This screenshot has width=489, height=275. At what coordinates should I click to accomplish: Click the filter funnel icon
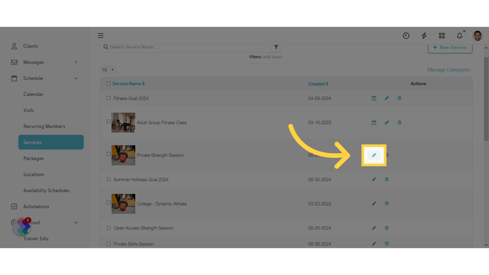276,47
